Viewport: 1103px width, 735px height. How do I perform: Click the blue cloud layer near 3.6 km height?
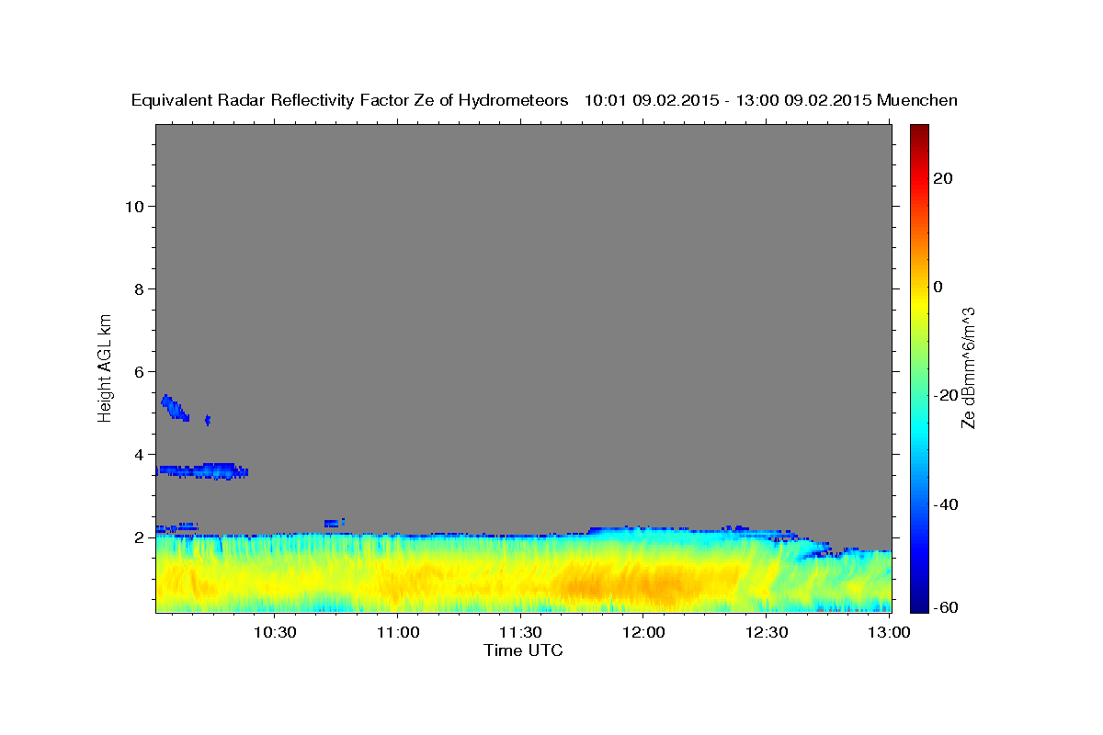(x=203, y=471)
